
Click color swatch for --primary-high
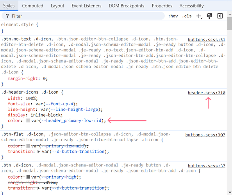click(28, 177)
